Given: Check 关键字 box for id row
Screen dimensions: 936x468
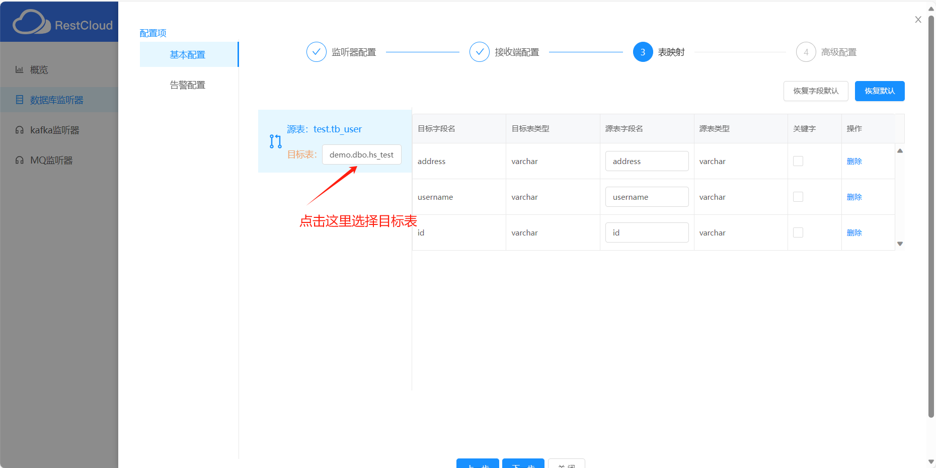Looking at the screenshot, I should click(x=798, y=232).
